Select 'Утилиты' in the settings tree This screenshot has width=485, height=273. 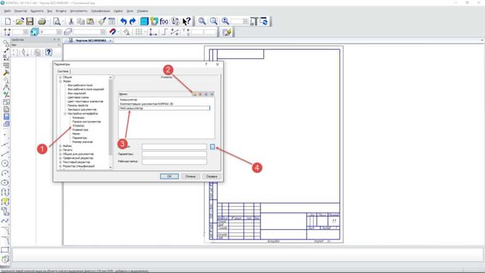pyautogui.click(x=78, y=126)
